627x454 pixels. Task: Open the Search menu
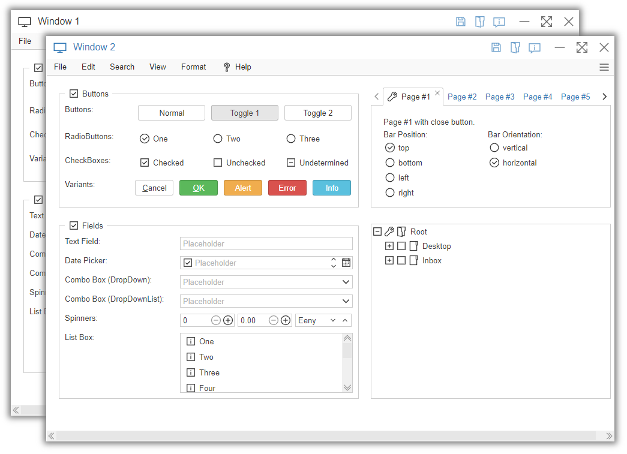(x=122, y=67)
